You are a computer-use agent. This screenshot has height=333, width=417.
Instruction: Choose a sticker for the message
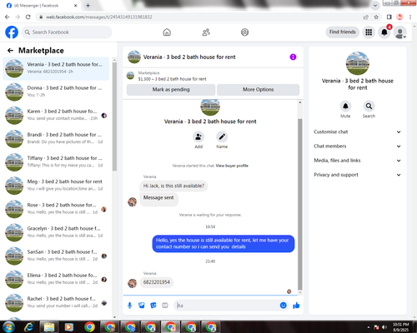(153, 306)
